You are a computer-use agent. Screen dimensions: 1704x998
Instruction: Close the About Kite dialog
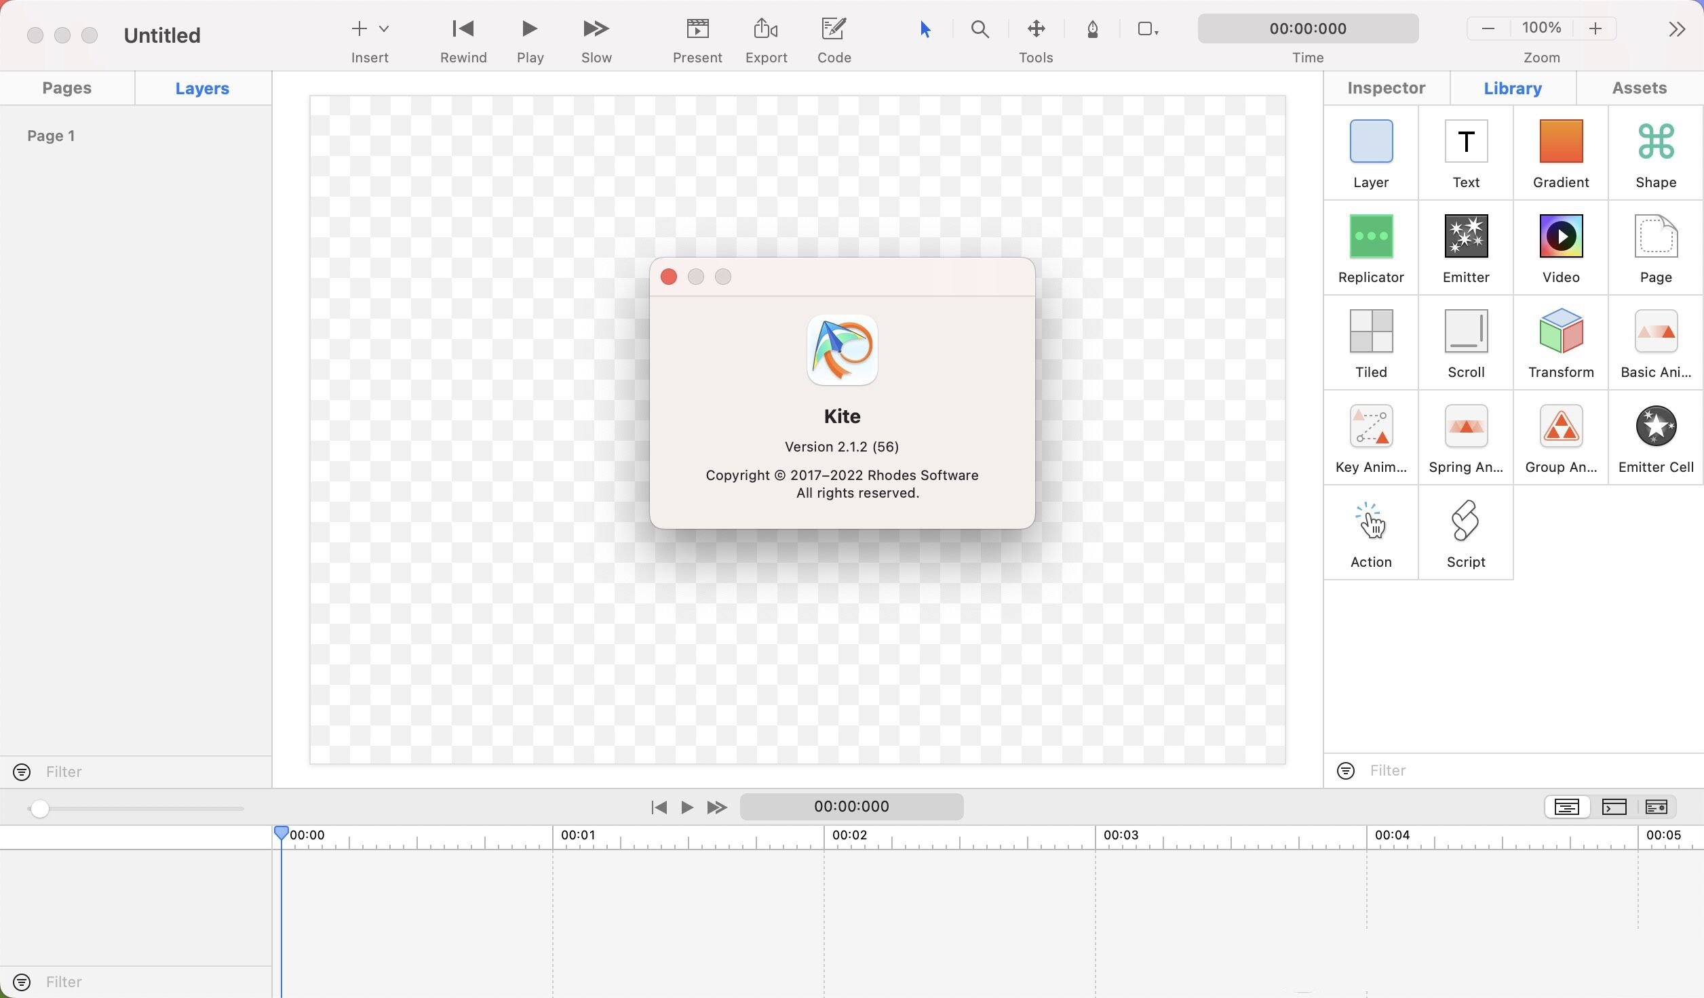669,277
